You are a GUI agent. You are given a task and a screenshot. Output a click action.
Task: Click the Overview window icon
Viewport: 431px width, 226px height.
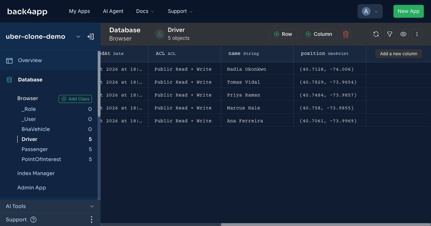click(x=9, y=61)
